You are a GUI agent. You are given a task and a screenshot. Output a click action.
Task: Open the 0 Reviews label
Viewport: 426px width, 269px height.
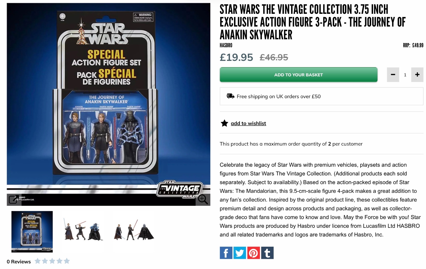19,262
